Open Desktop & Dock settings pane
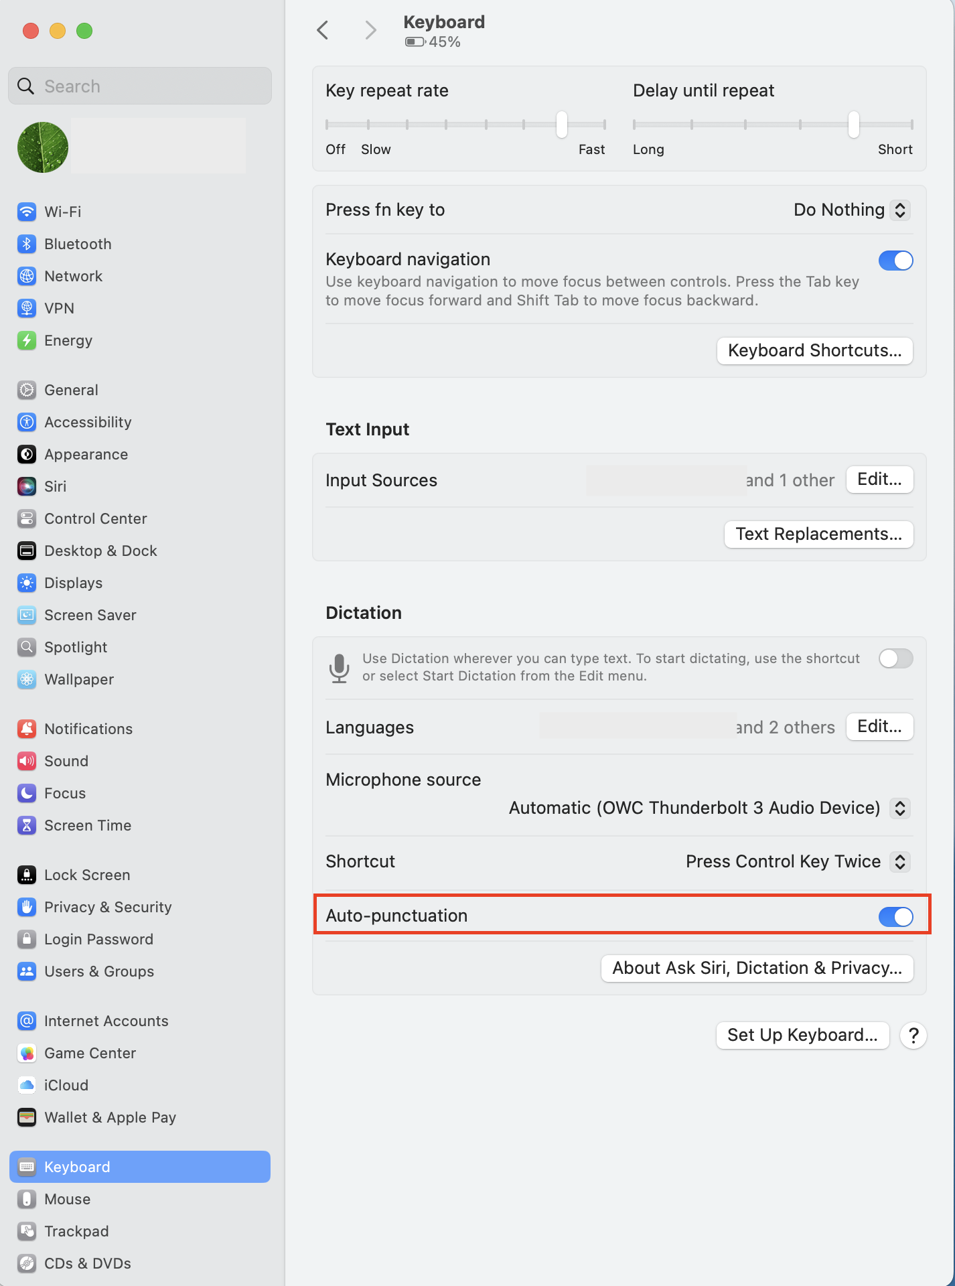Viewport: 955px width, 1286px height. coord(100,551)
